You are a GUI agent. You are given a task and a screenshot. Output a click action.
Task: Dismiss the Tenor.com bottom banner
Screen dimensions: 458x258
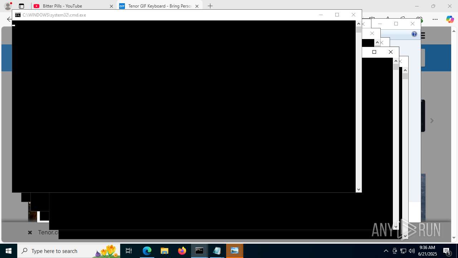tap(30, 233)
